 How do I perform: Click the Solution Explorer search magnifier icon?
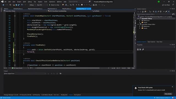[x=173, y=14]
